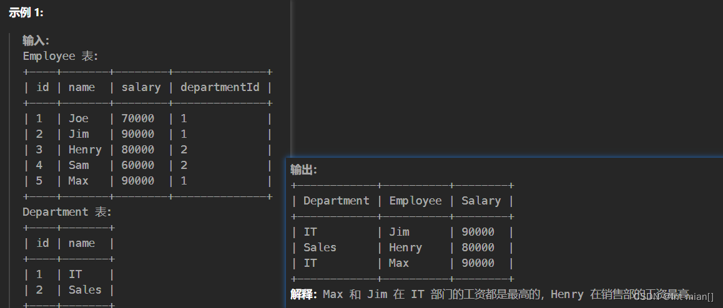723x308 pixels.
Task: Click Max in the Employee input table
Action: 79,181
